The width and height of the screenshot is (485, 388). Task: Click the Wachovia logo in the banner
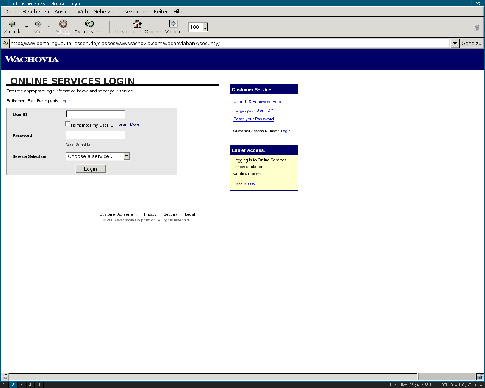[32, 59]
